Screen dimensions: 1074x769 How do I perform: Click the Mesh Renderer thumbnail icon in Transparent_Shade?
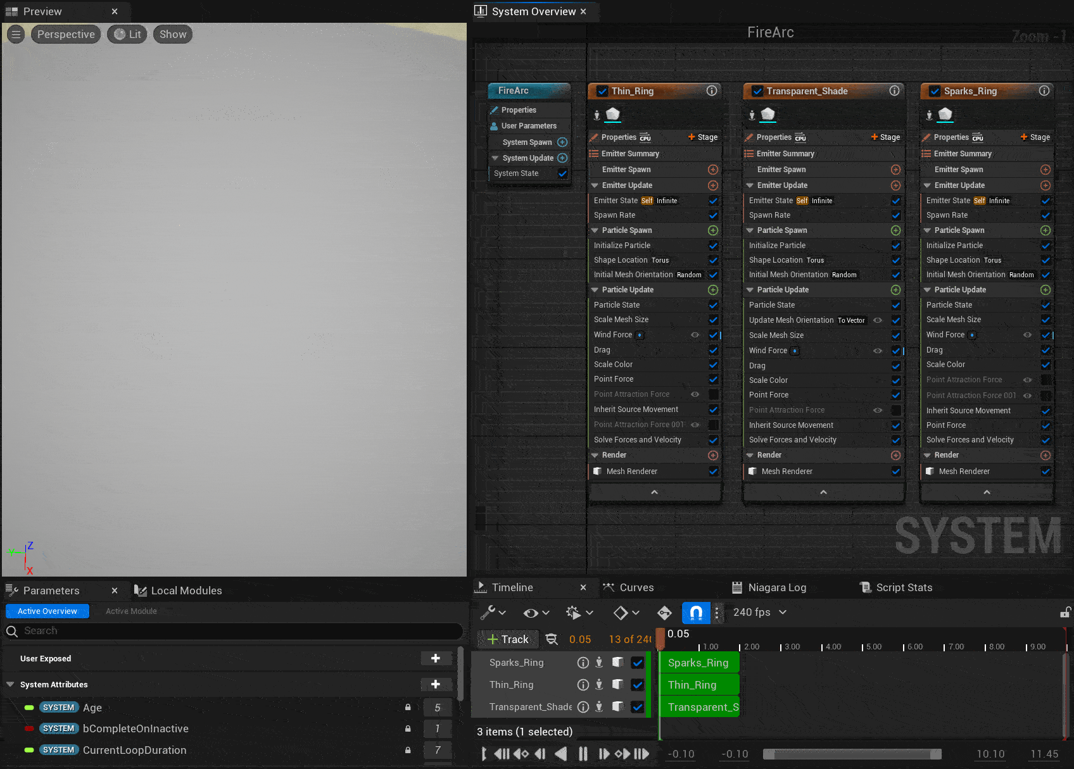pyautogui.click(x=752, y=471)
